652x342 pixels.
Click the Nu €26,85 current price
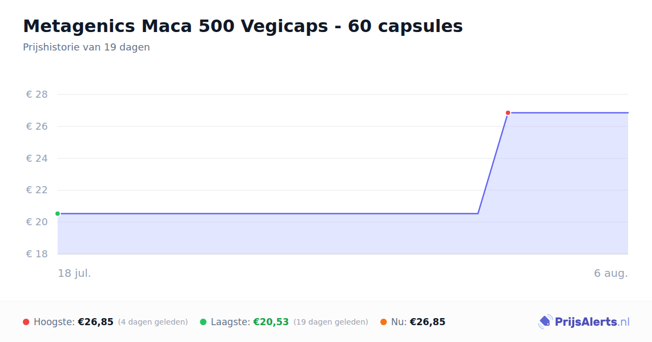428,322
